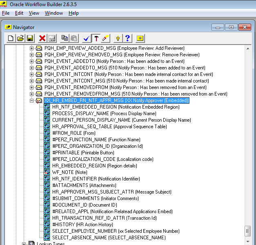Screen dimensions: 256x245
Task: Open the Properties toolbar icon
Action: click(x=52, y=38)
